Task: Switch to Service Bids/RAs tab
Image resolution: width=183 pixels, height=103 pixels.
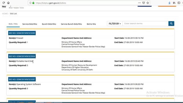Action: coord(30,24)
